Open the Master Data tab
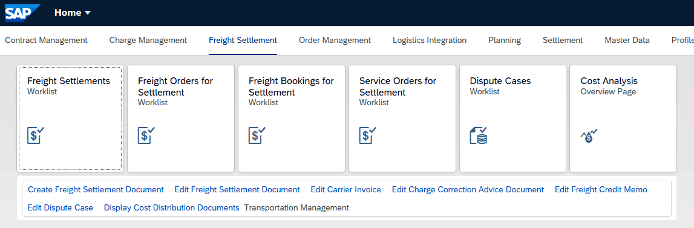 tap(627, 41)
